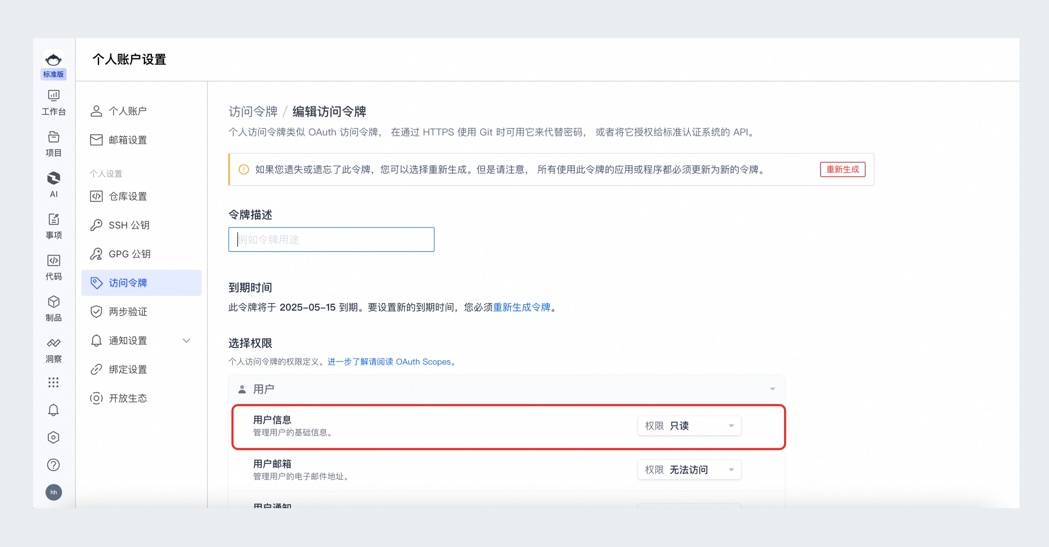Click the 选择权限 heading

point(250,343)
